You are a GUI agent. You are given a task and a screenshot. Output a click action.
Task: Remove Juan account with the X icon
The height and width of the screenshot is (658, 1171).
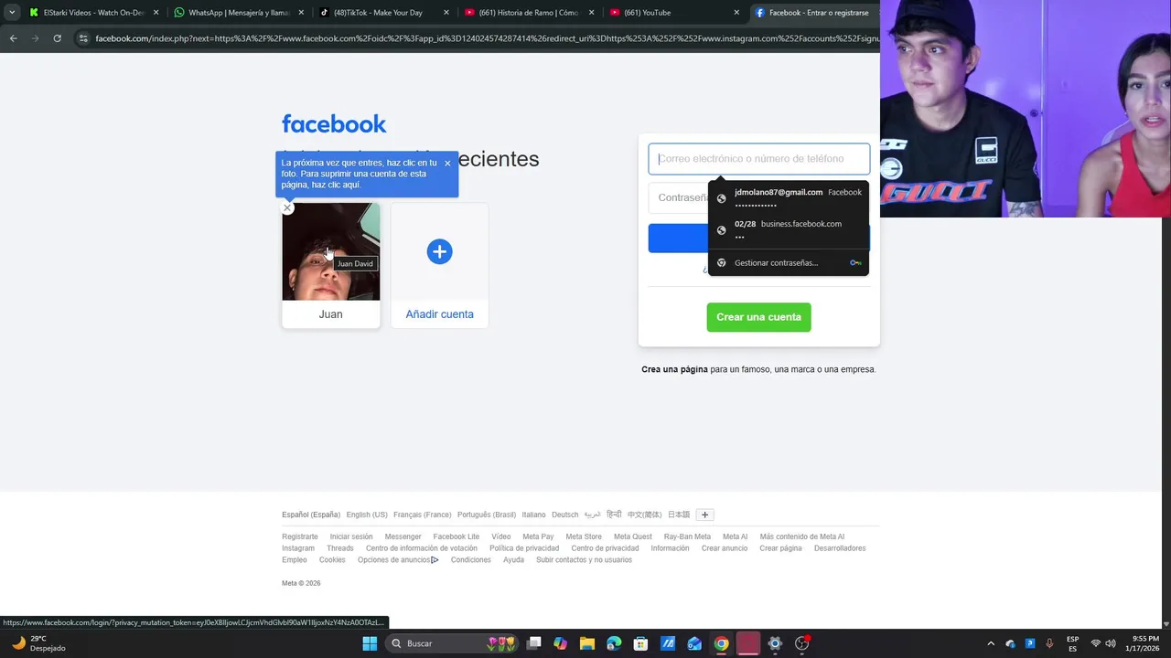[287, 208]
